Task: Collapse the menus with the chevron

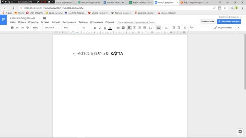Action: point(238,28)
